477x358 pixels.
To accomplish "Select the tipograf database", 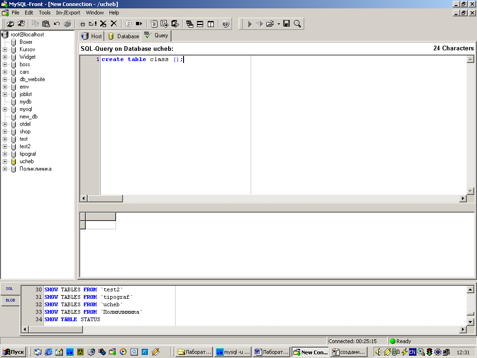I will [27, 154].
